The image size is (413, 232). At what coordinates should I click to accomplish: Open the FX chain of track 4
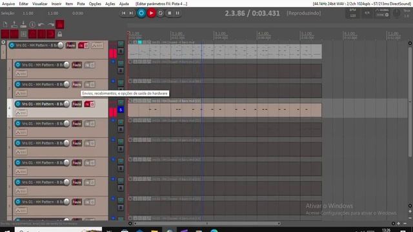[87, 104]
